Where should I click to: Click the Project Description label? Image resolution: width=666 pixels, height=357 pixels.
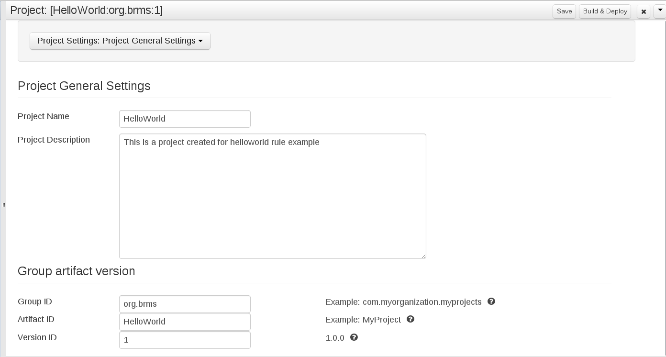pos(54,140)
